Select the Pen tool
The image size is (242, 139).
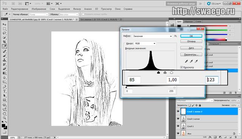pos(4,87)
